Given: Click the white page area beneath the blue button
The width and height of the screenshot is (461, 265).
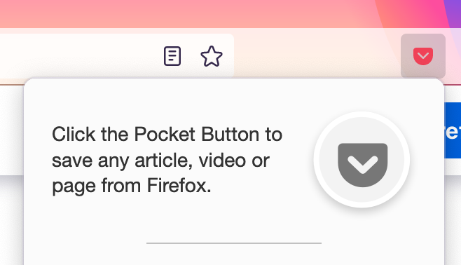Looking at the screenshot, I should click(453, 167).
